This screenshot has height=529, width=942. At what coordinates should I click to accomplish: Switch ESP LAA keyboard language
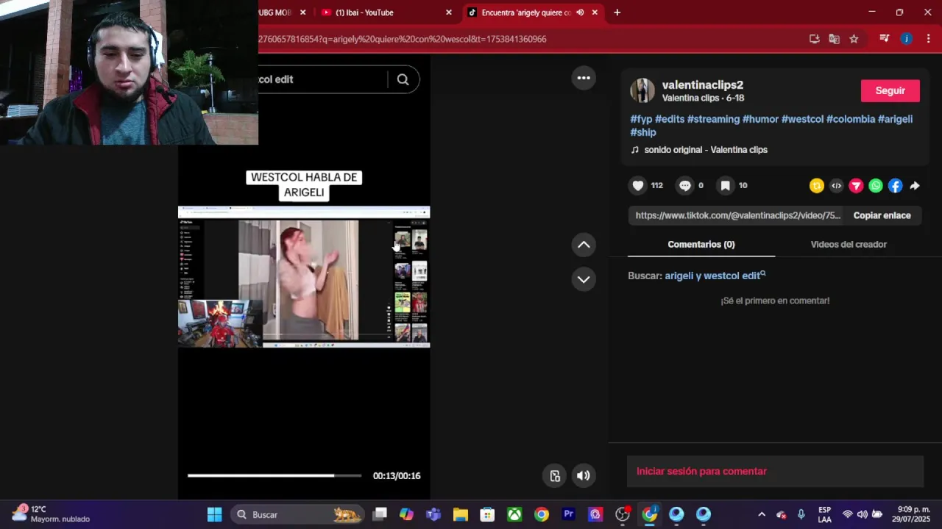pyautogui.click(x=824, y=514)
